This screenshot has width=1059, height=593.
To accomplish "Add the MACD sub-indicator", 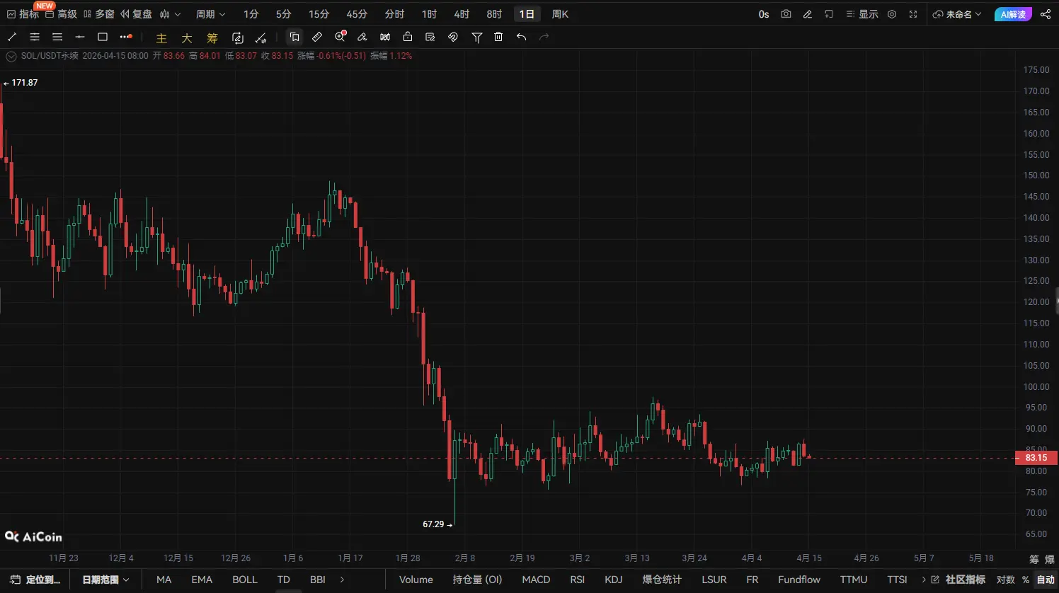I will click(x=536, y=580).
